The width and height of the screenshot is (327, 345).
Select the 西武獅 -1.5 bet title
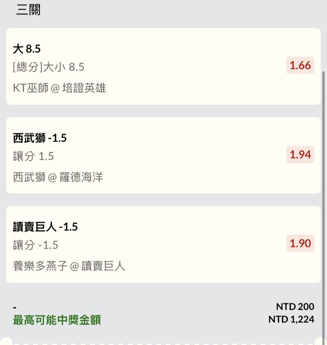[40, 138]
